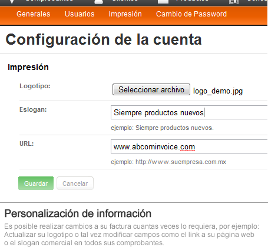Click the Productos box icon
Image resolution: width=268 pixels, height=247 pixels.
tap(163, 2)
